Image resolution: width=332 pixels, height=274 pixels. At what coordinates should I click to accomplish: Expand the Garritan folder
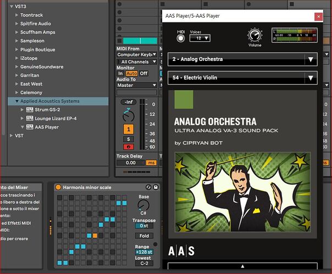(x=16, y=75)
